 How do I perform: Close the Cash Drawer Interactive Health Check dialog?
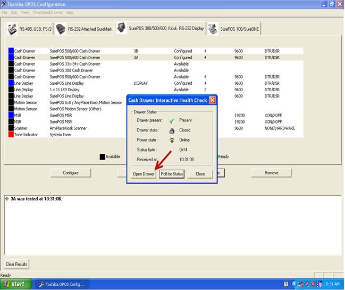212,100
